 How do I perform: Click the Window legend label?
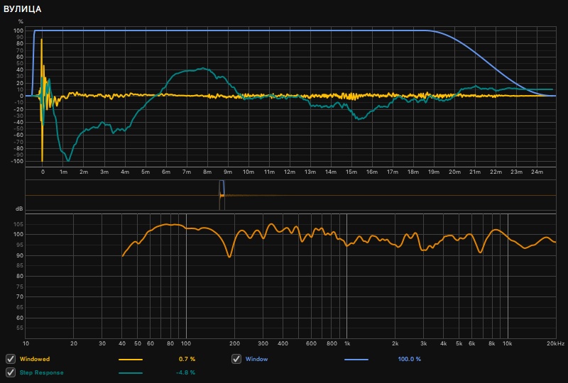(256, 359)
